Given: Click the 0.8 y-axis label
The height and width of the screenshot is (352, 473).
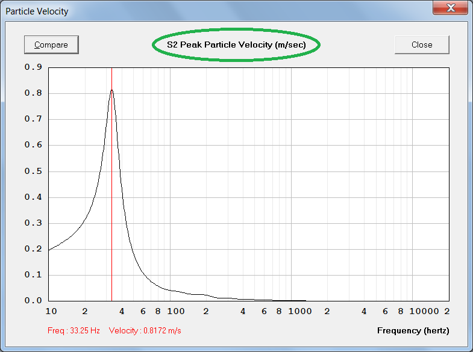Looking at the screenshot, I should pyautogui.click(x=33, y=93).
